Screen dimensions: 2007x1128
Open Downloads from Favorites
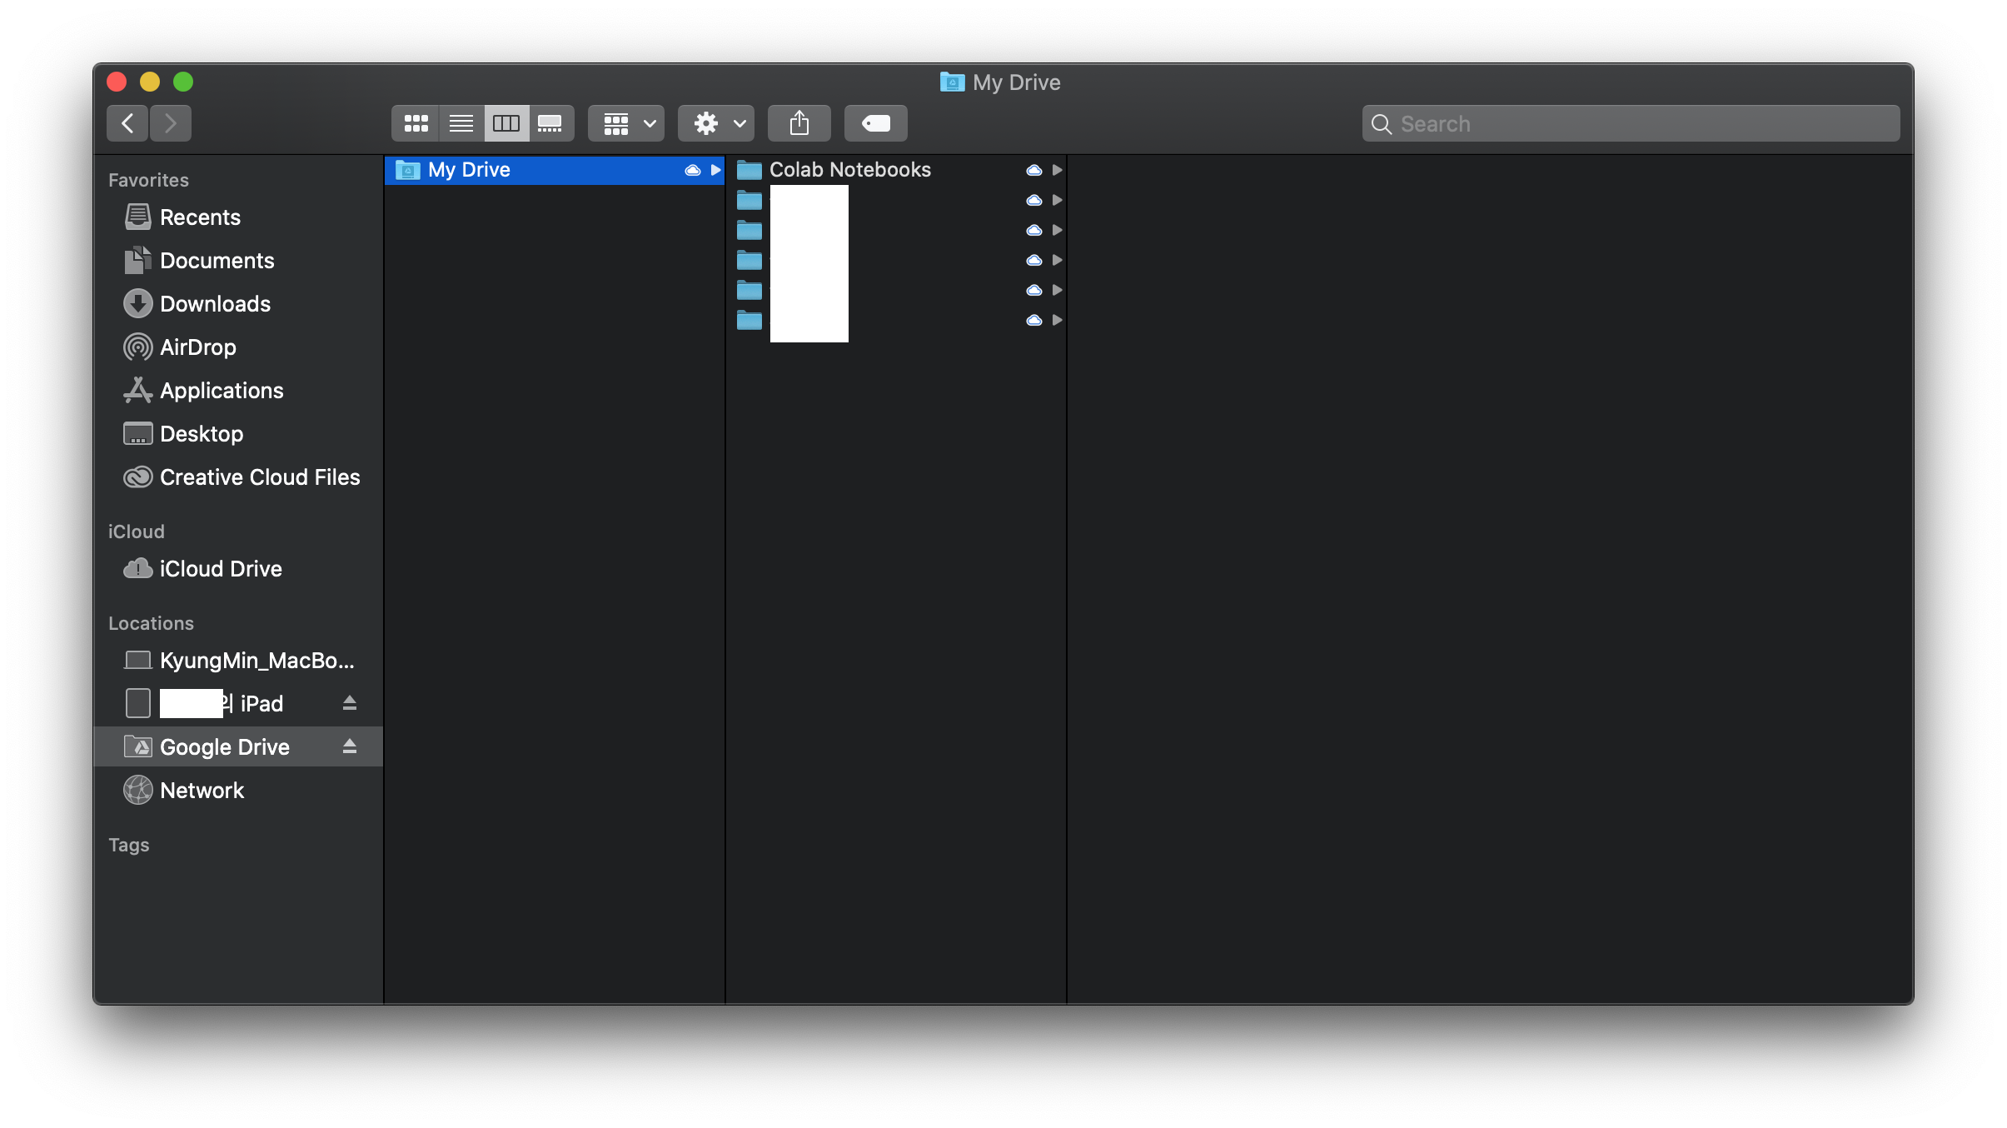coord(215,304)
